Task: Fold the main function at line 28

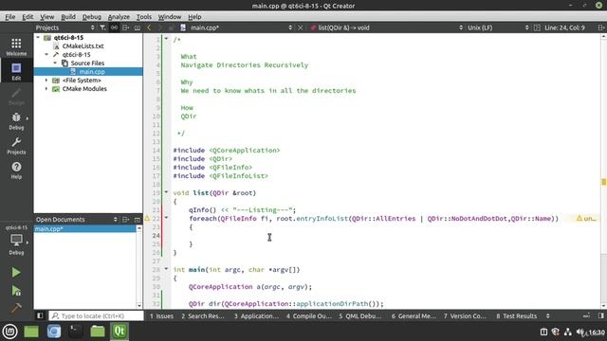Action: click(166, 269)
